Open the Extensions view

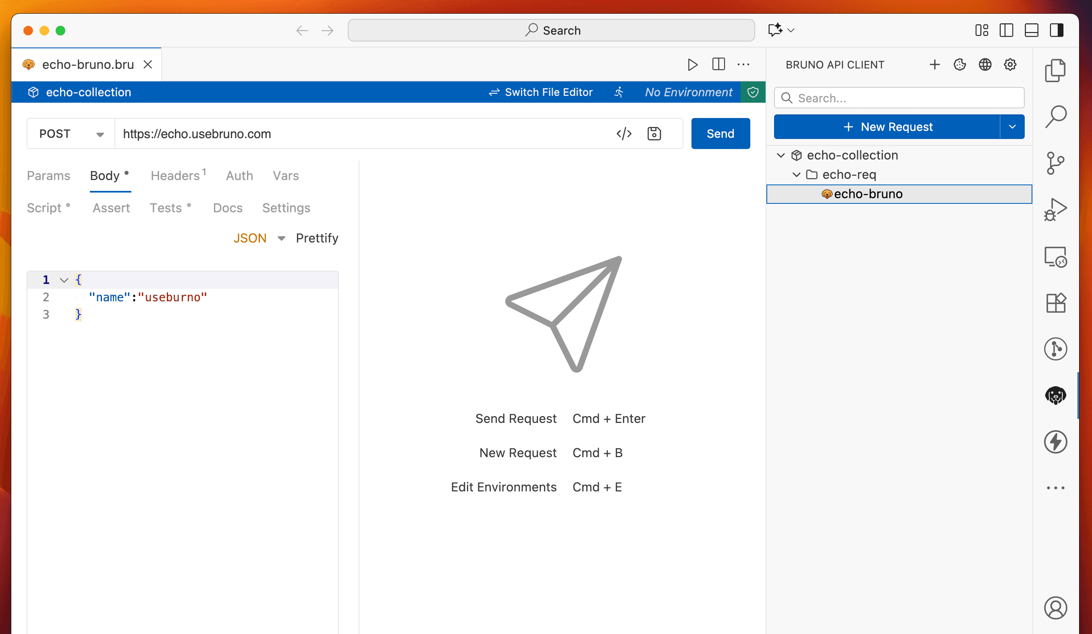[1056, 303]
